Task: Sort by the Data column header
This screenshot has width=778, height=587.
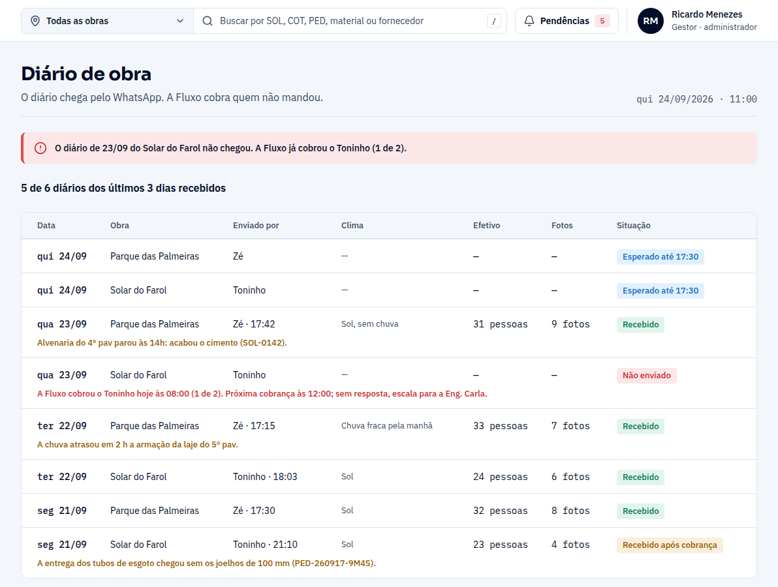Action: point(46,225)
